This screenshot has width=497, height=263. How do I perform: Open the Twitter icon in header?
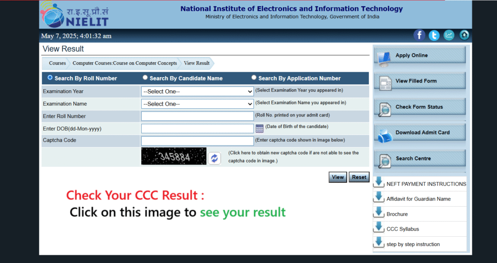click(434, 35)
